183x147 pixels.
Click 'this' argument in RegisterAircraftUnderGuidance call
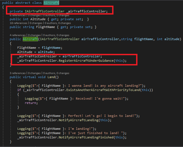pyautogui.click(x=119, y=61)
